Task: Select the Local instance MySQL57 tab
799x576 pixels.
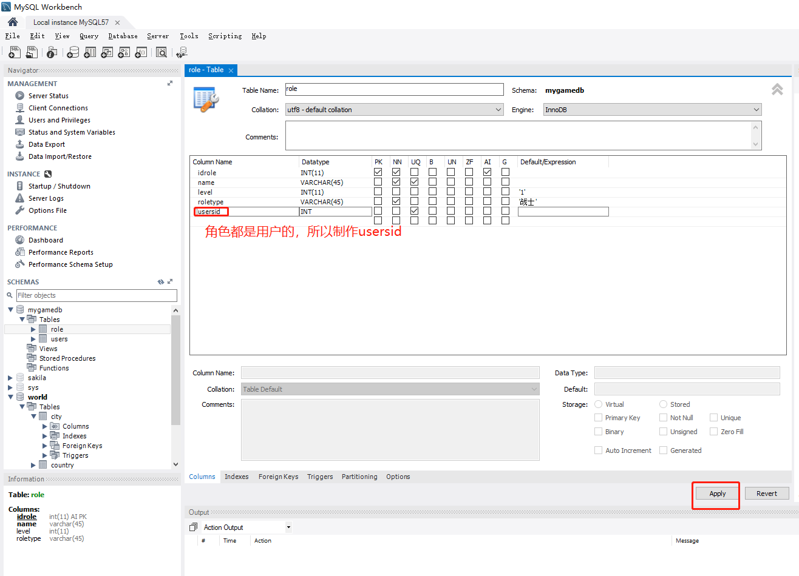Action: tap(71, 22)
